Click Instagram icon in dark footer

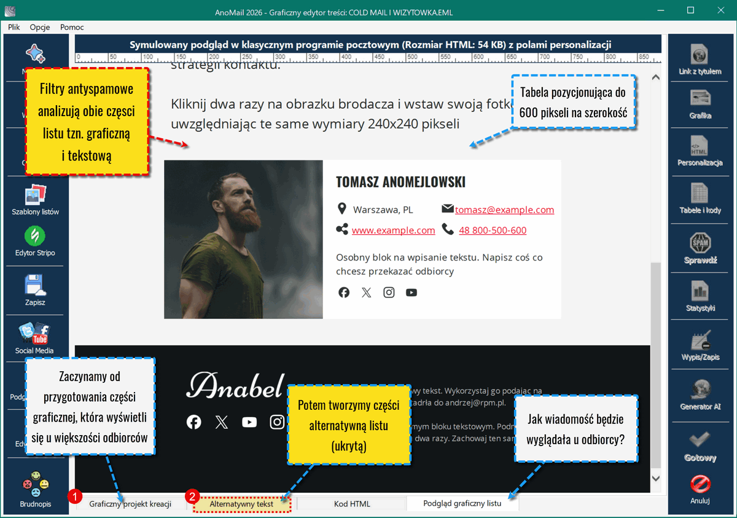point(278,422)
